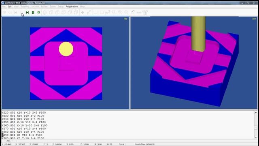Open the Edit menu

pyautogui.click(x=9, y=6)
